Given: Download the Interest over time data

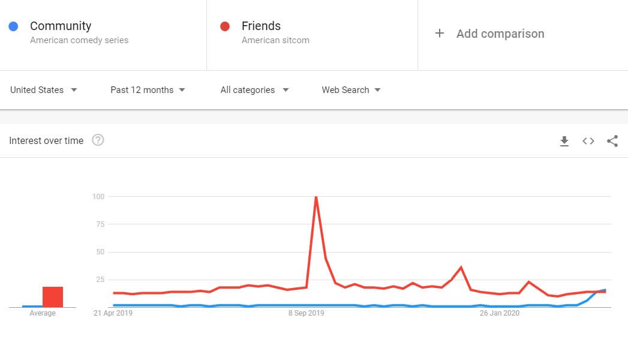Looking at the screenshot, I should pyautogui.click(x=564, y=141).
